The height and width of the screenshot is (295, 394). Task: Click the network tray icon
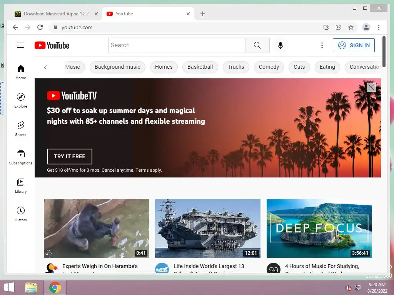pos(357,287)
